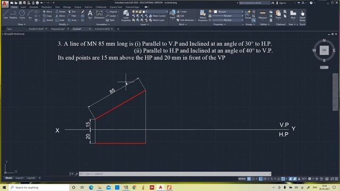Switch to the Perpendicular drawing tab
340x191 pixels.
click(58, 29)
